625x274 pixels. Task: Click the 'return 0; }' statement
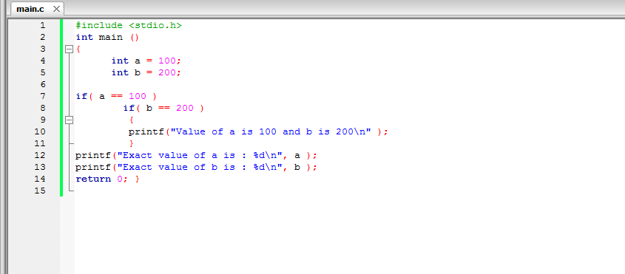click(x=108, y=179)
